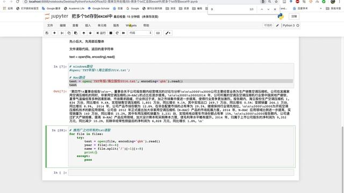Go to next find result arrow
This screenshot has height=193, width=344.
[x=268, y=9]
